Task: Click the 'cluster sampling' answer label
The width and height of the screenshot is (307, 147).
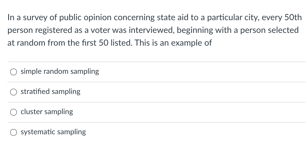Action: [47, 112]
